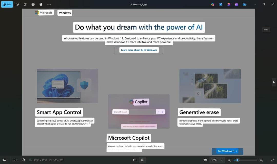Zoom out with the minus magnifier
This screenshot has width=277, height=164.
[x=229, y=160]
